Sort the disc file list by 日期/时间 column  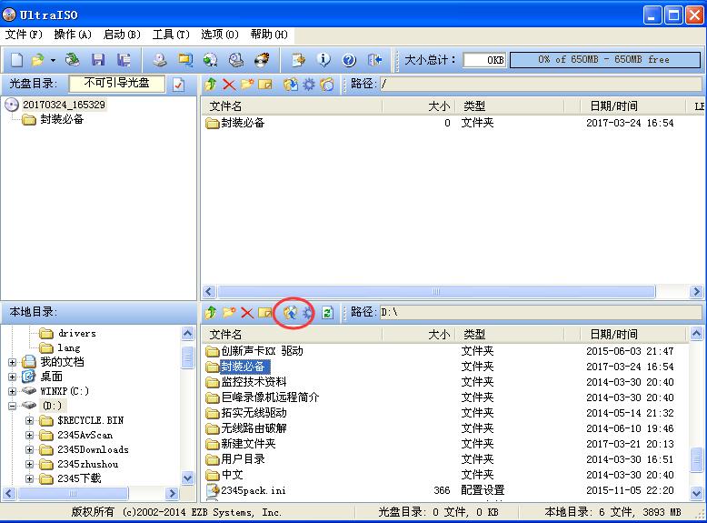(632, 106)
